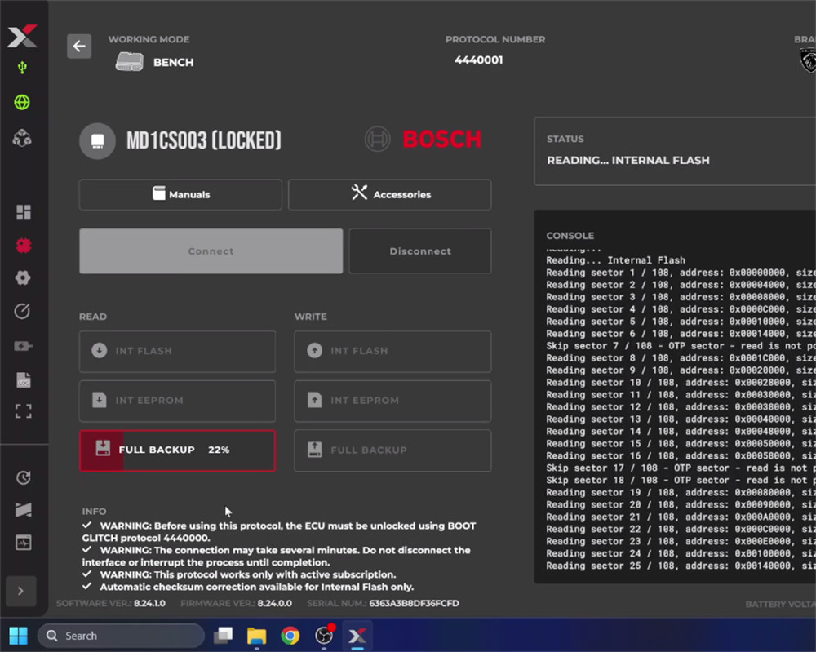The height and width of the screenshot is (652, 816).
Task: Open the dashboard grid sidebar icon
Action: click(23, 212)
